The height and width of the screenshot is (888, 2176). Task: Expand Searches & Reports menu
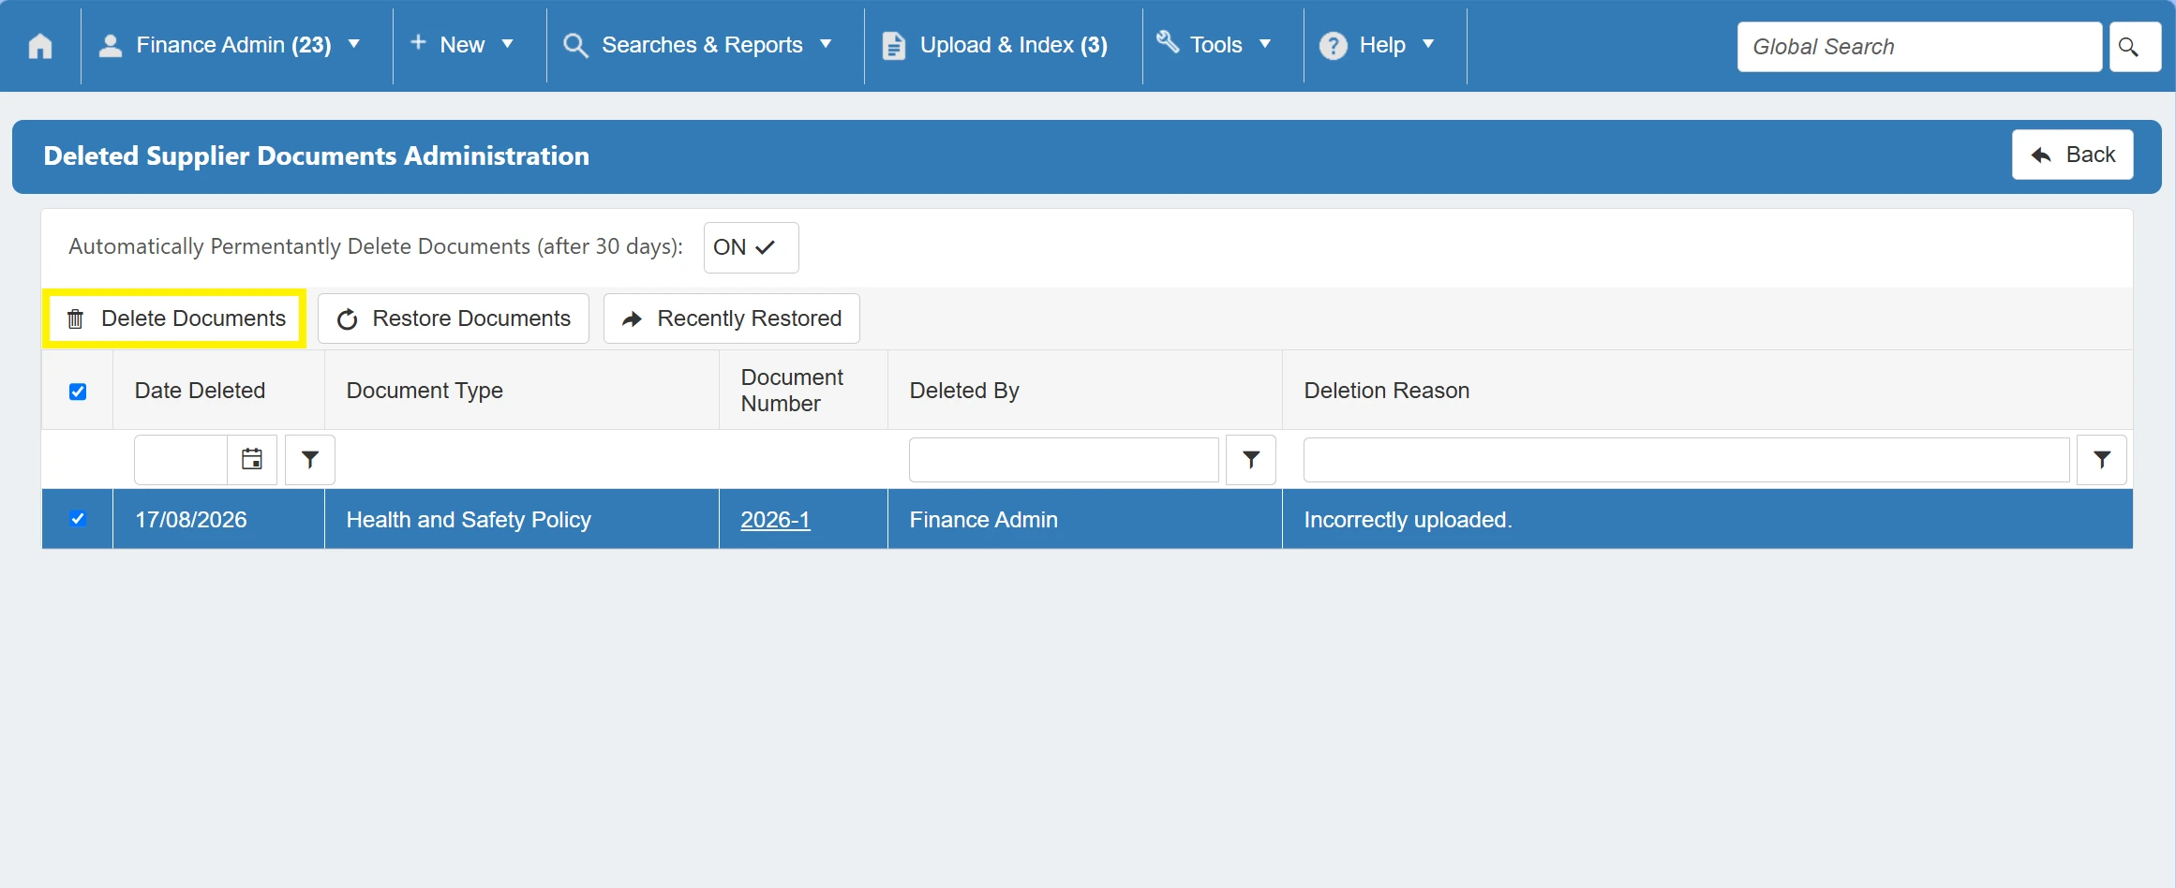tap(698, 45)
